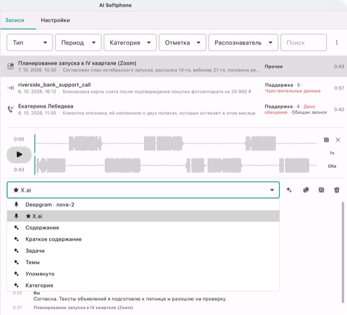The height and width of the screenshot is (315, 347).
Task: Click the Дано обещание label
Action: (290, 110)
